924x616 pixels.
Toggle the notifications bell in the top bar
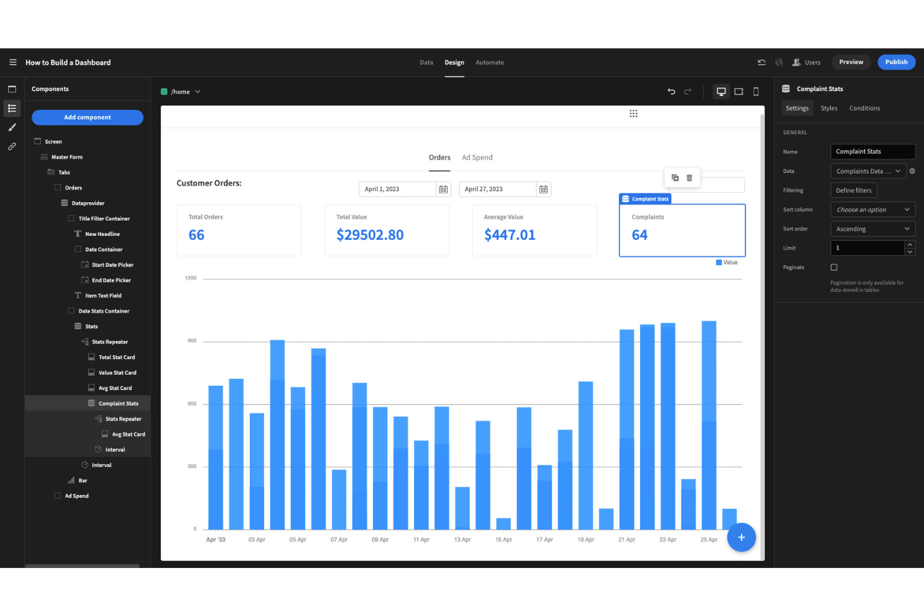[779, 62]
